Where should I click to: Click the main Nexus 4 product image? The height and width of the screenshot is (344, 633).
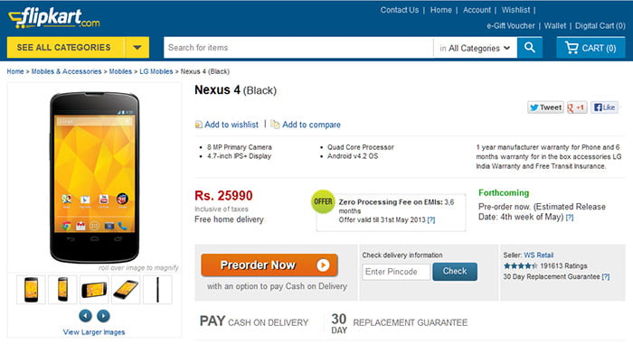tap(94, 178)
